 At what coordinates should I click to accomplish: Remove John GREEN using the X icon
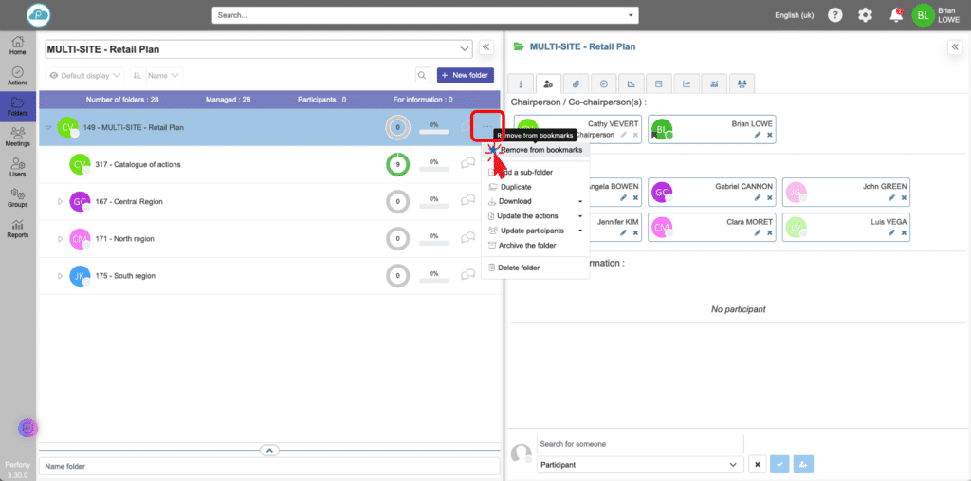click(x=902, y=197)
